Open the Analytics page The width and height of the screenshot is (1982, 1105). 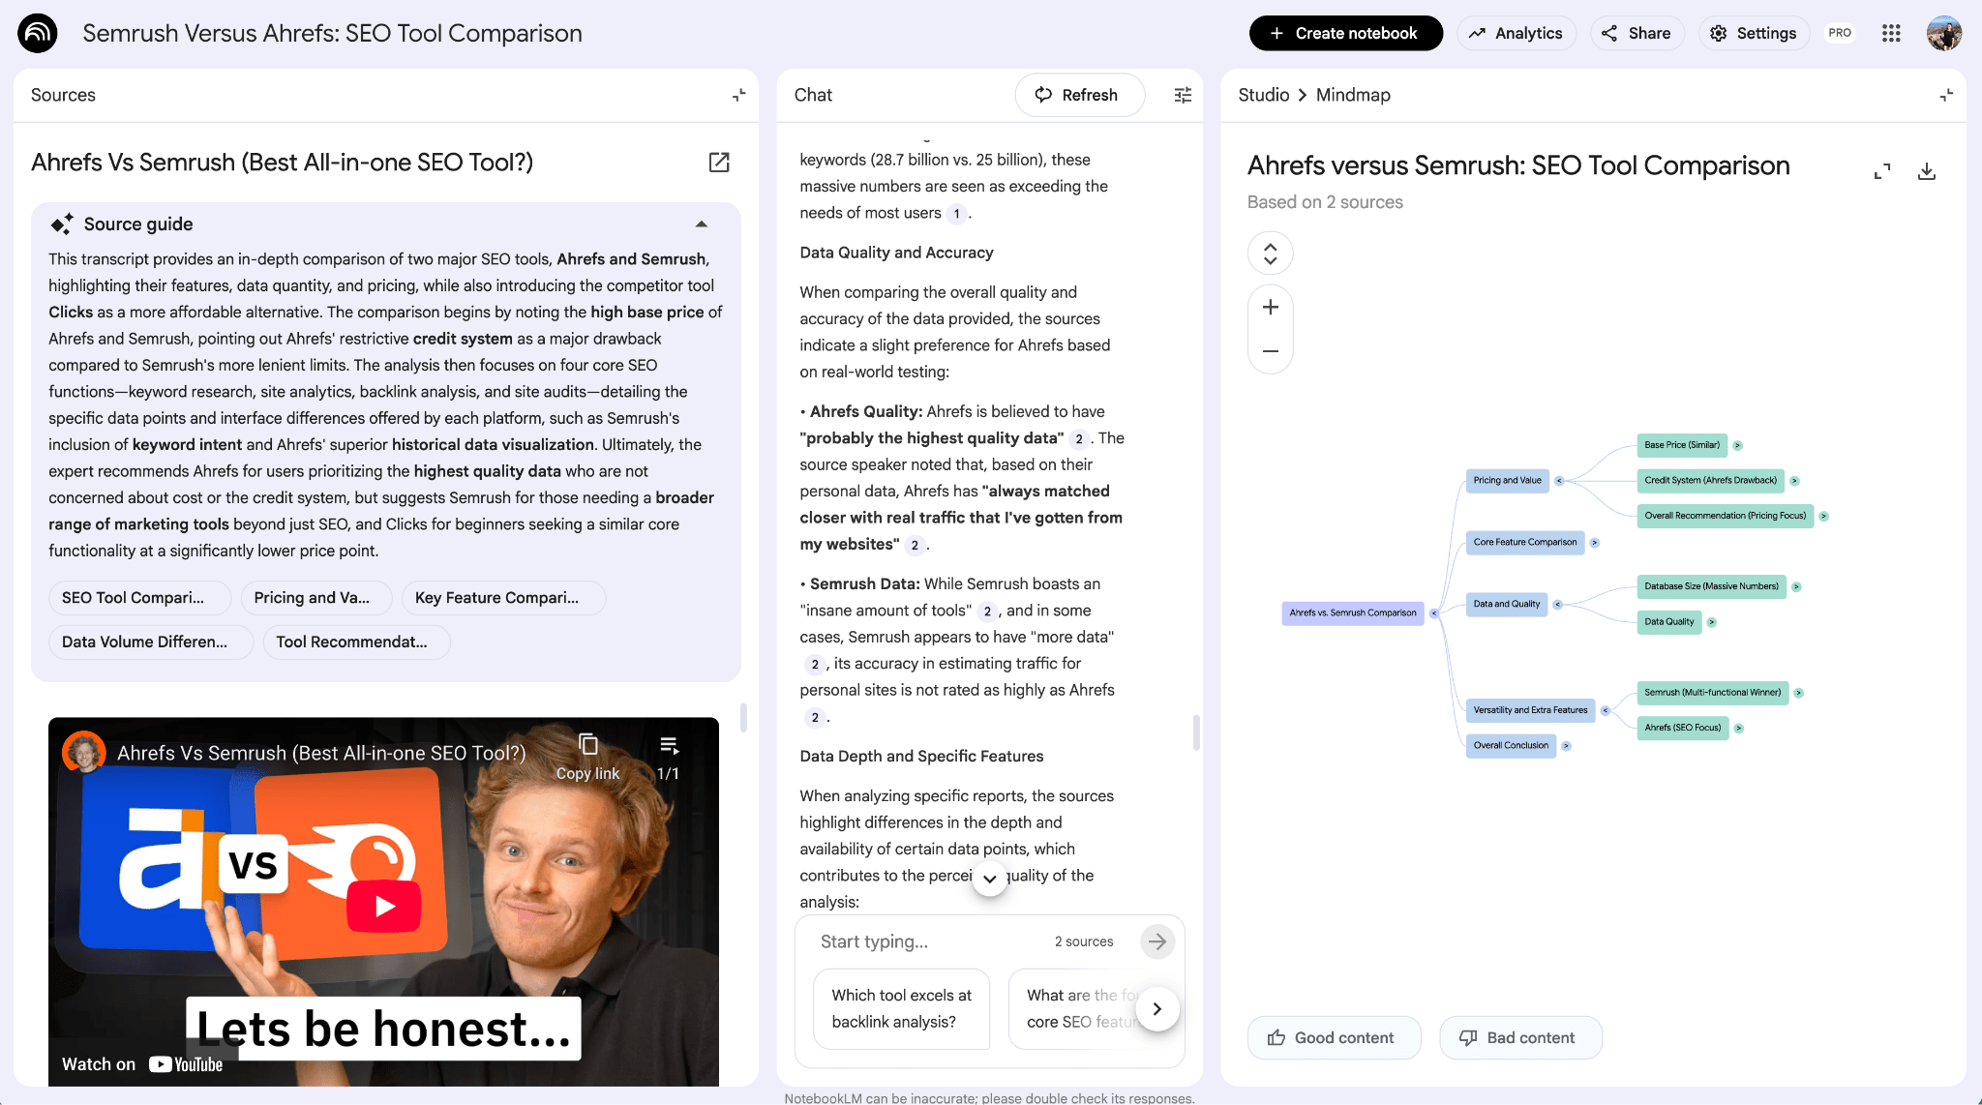pyautogui.click(x=1516, y=32)
